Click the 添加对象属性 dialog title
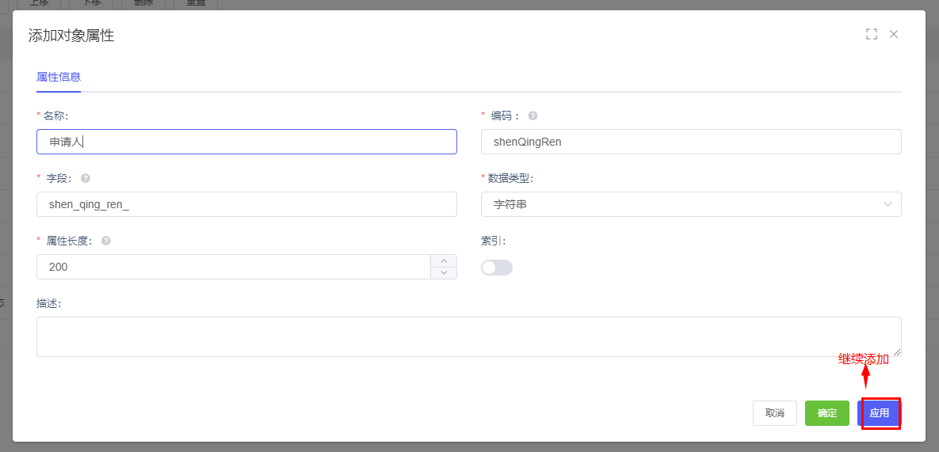 pos(71,35)
